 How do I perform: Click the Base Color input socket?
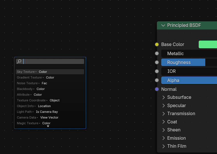[x=157, y=44]
